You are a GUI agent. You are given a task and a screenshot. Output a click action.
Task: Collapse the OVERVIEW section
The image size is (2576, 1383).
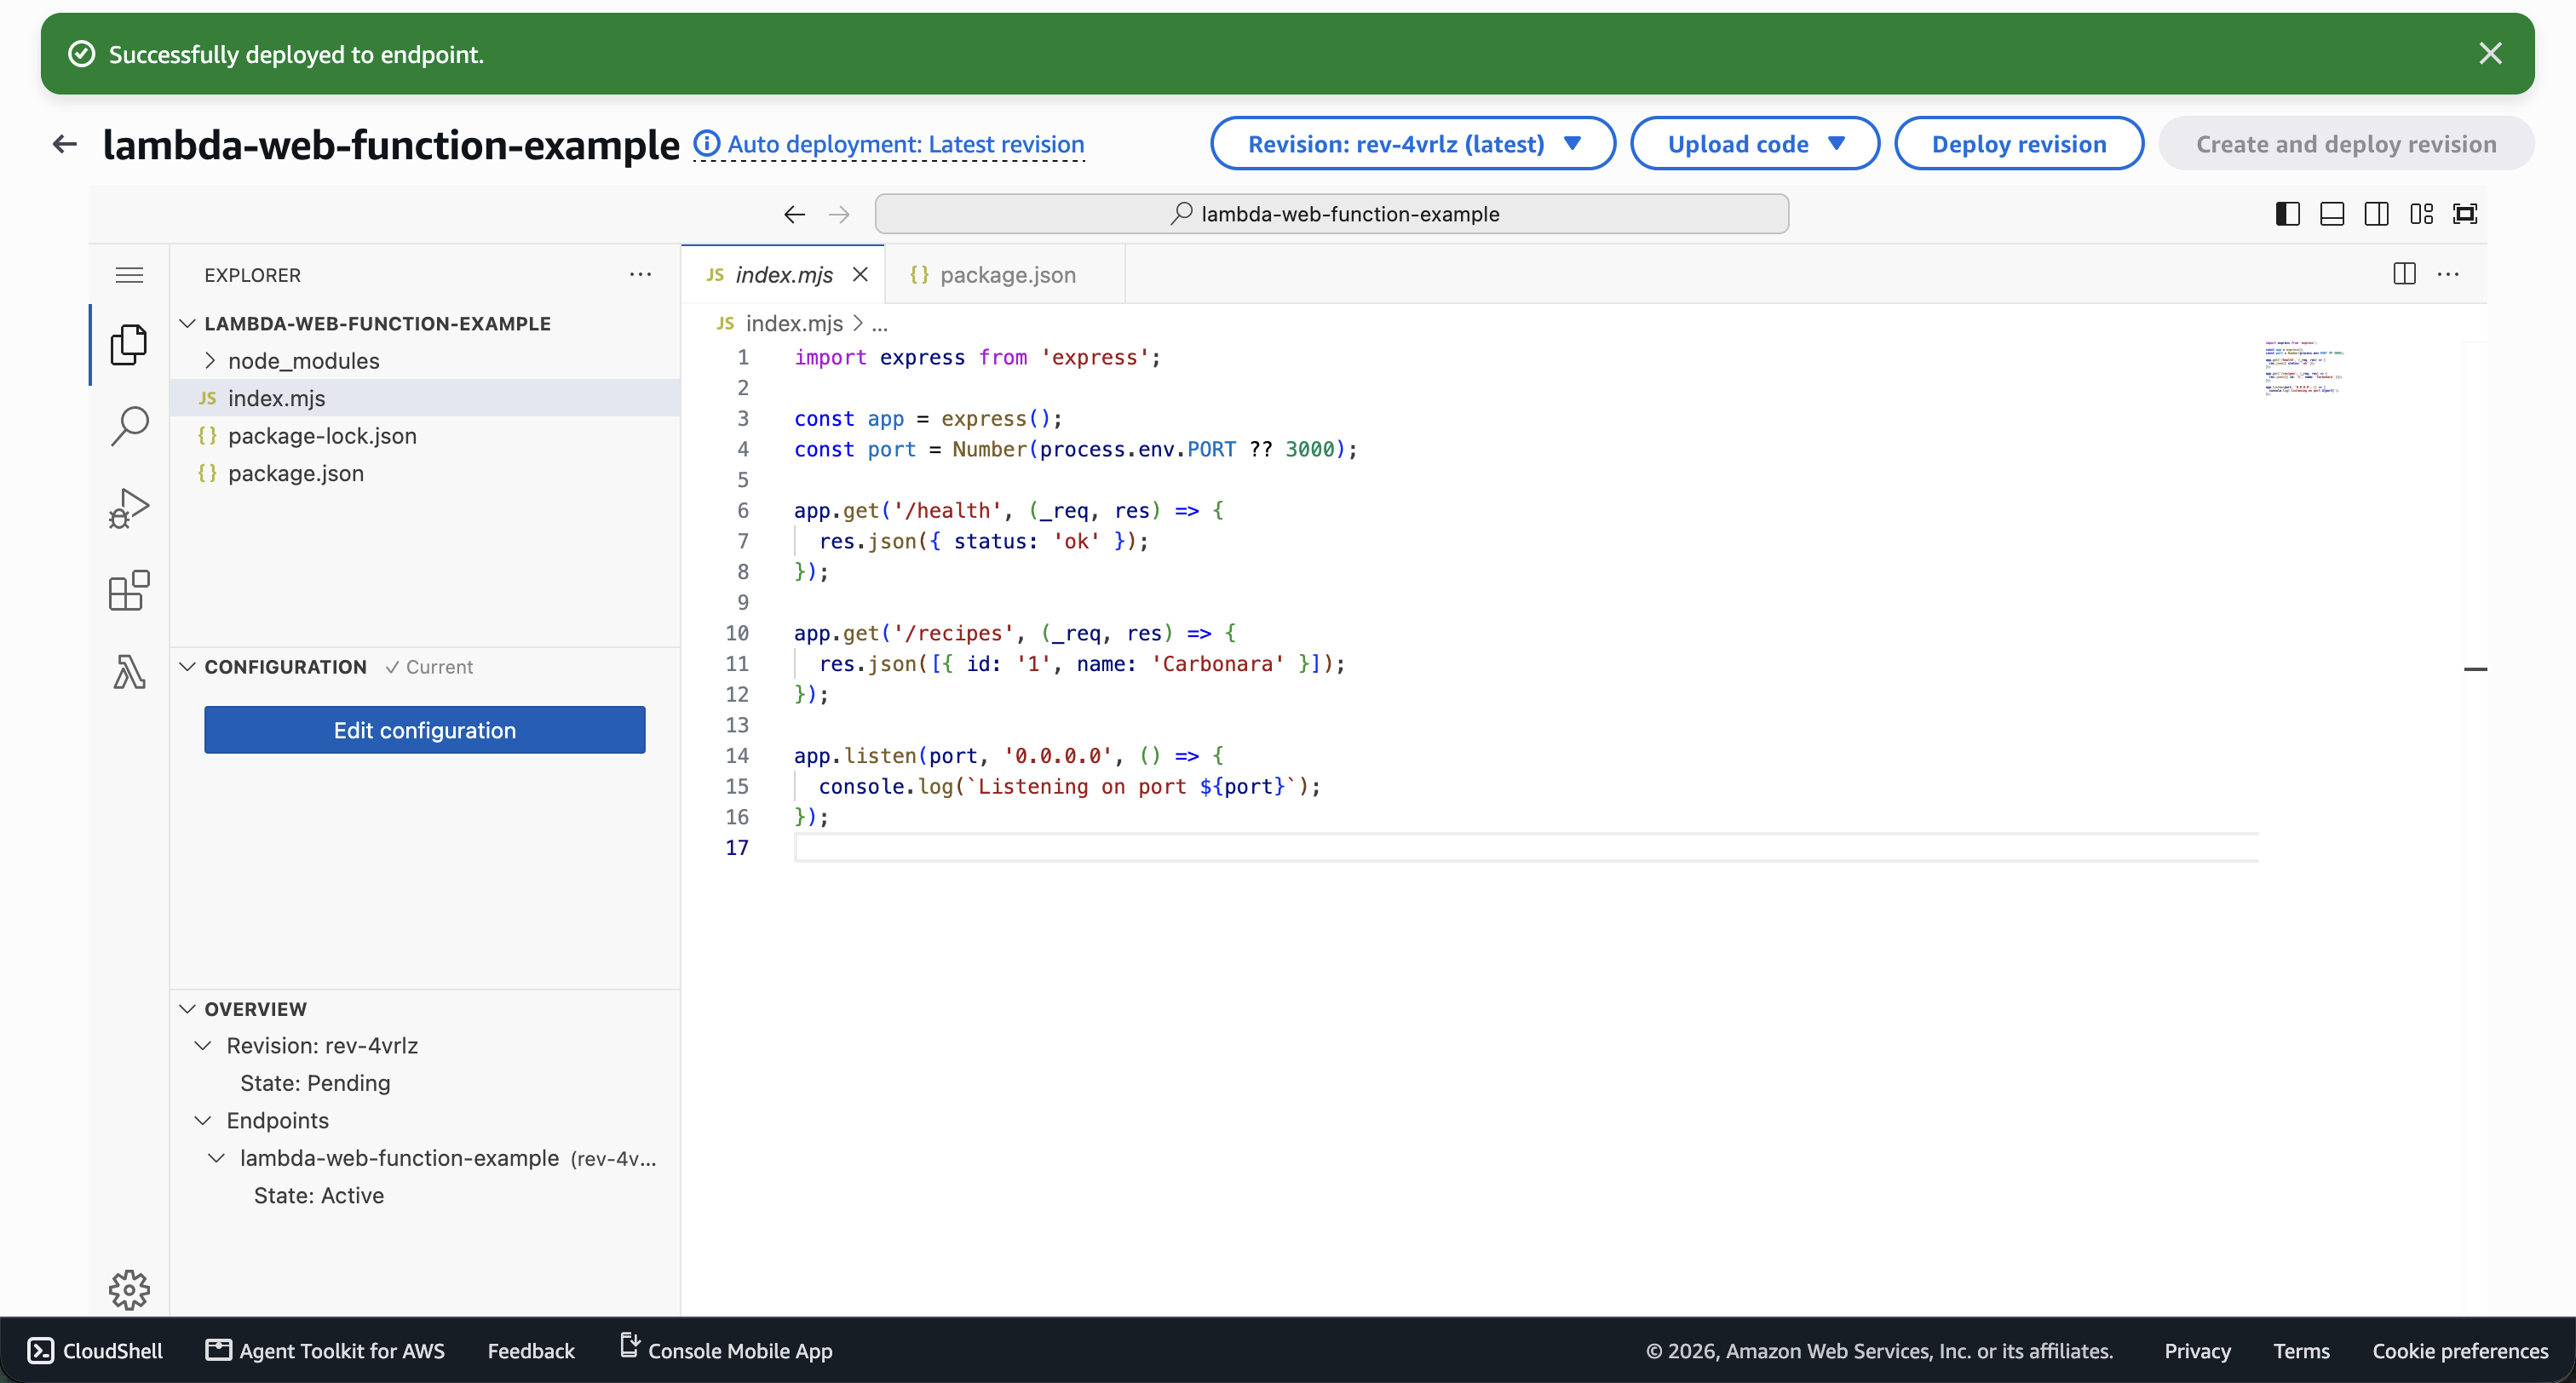point(187,1009)
